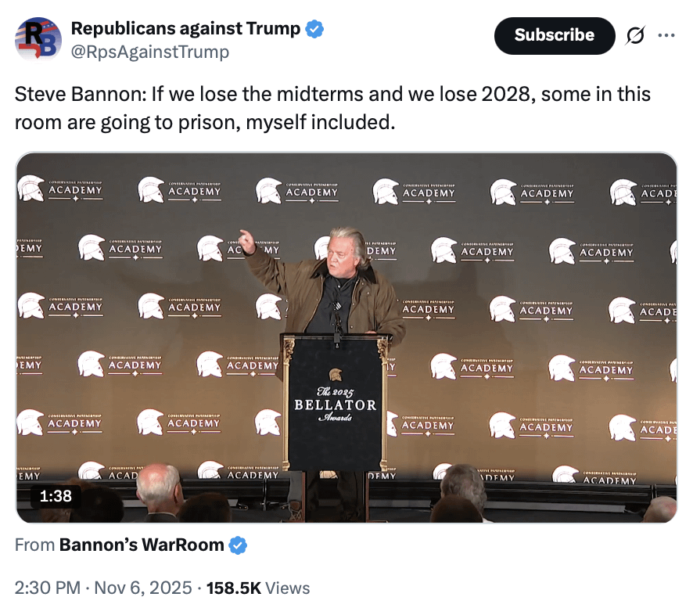
Task: Click the 1:38 video duration badge
Action: coord(55,496)
